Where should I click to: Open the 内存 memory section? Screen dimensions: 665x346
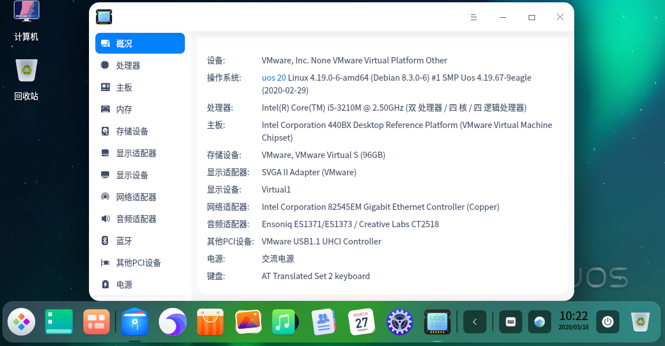[x=140, y=109]
